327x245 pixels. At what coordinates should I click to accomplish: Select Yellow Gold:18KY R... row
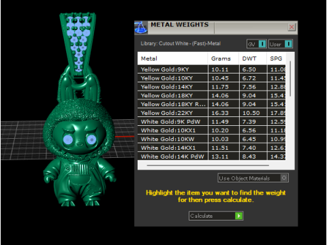(x=212, y=104)
